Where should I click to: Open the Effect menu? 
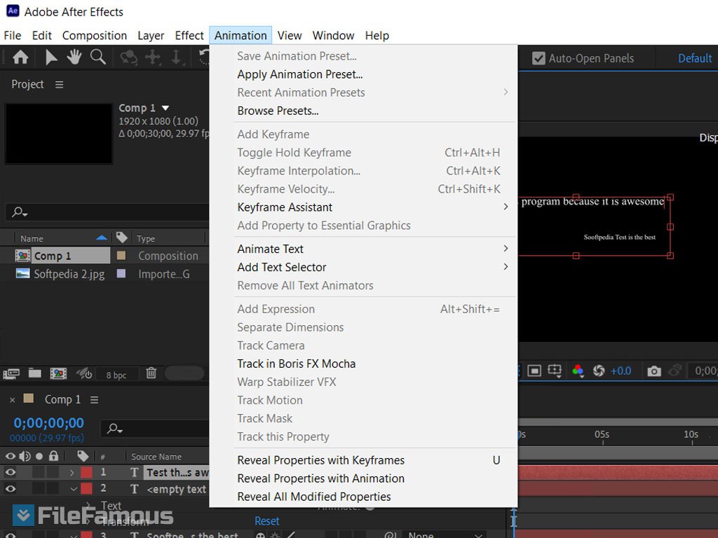(x=189, y=35)
